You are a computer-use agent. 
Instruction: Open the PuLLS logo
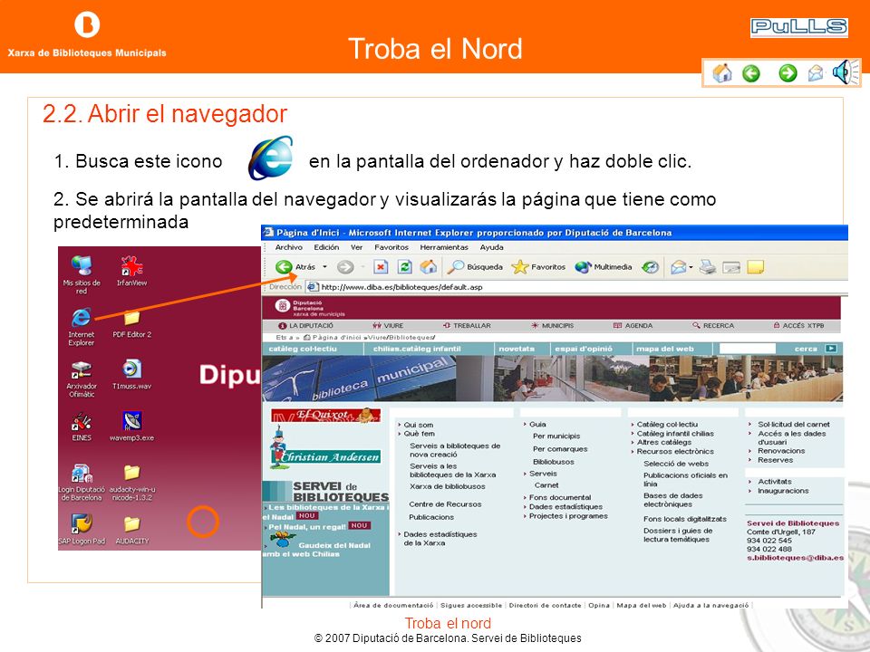pyautogui.click(x=799, y=27)
